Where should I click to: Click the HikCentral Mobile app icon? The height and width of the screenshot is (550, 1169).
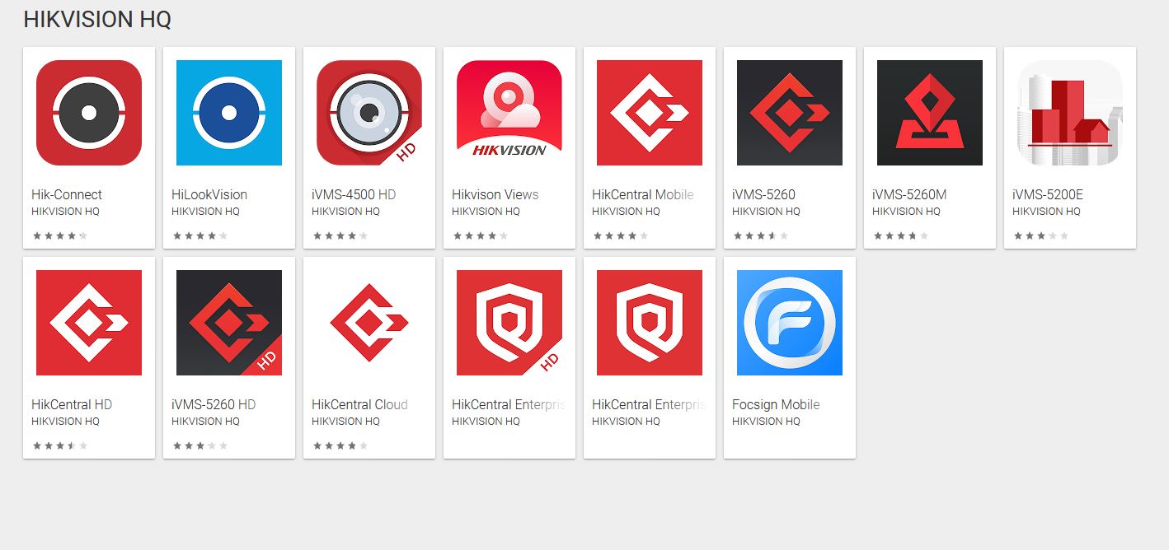[650, 113]
